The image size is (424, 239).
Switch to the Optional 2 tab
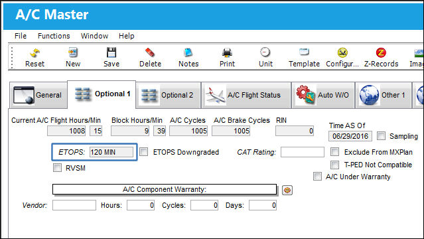(x=169, y=95)
